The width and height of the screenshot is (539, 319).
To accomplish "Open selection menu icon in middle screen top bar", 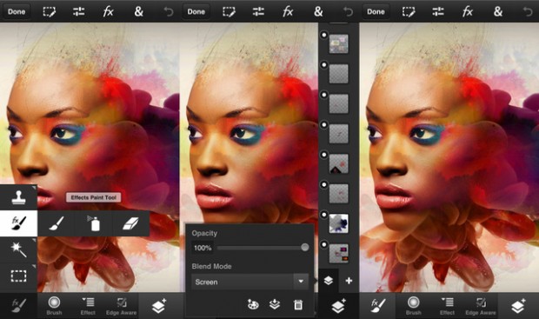I will click(x=229, y=12).
